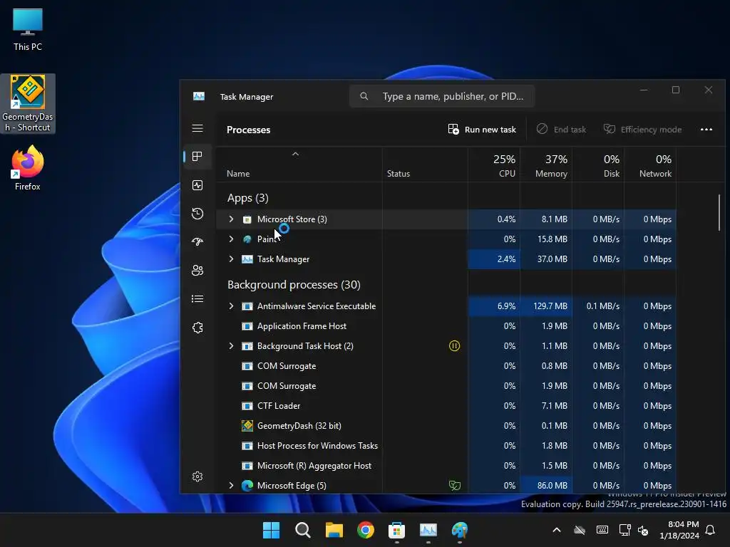The height and width of the screenshot is (547, 730).
Task: Click the muted volume tray icon
Action: 644,530
